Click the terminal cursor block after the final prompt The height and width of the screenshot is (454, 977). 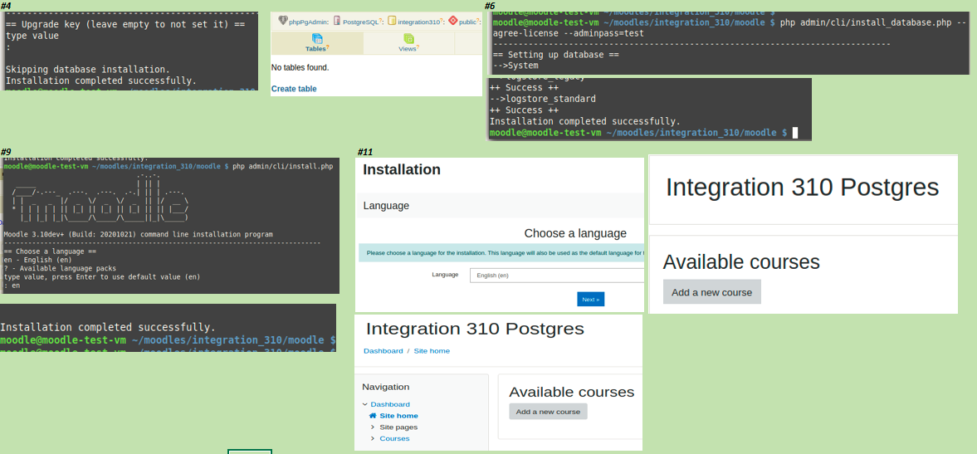tap(795, 133)
